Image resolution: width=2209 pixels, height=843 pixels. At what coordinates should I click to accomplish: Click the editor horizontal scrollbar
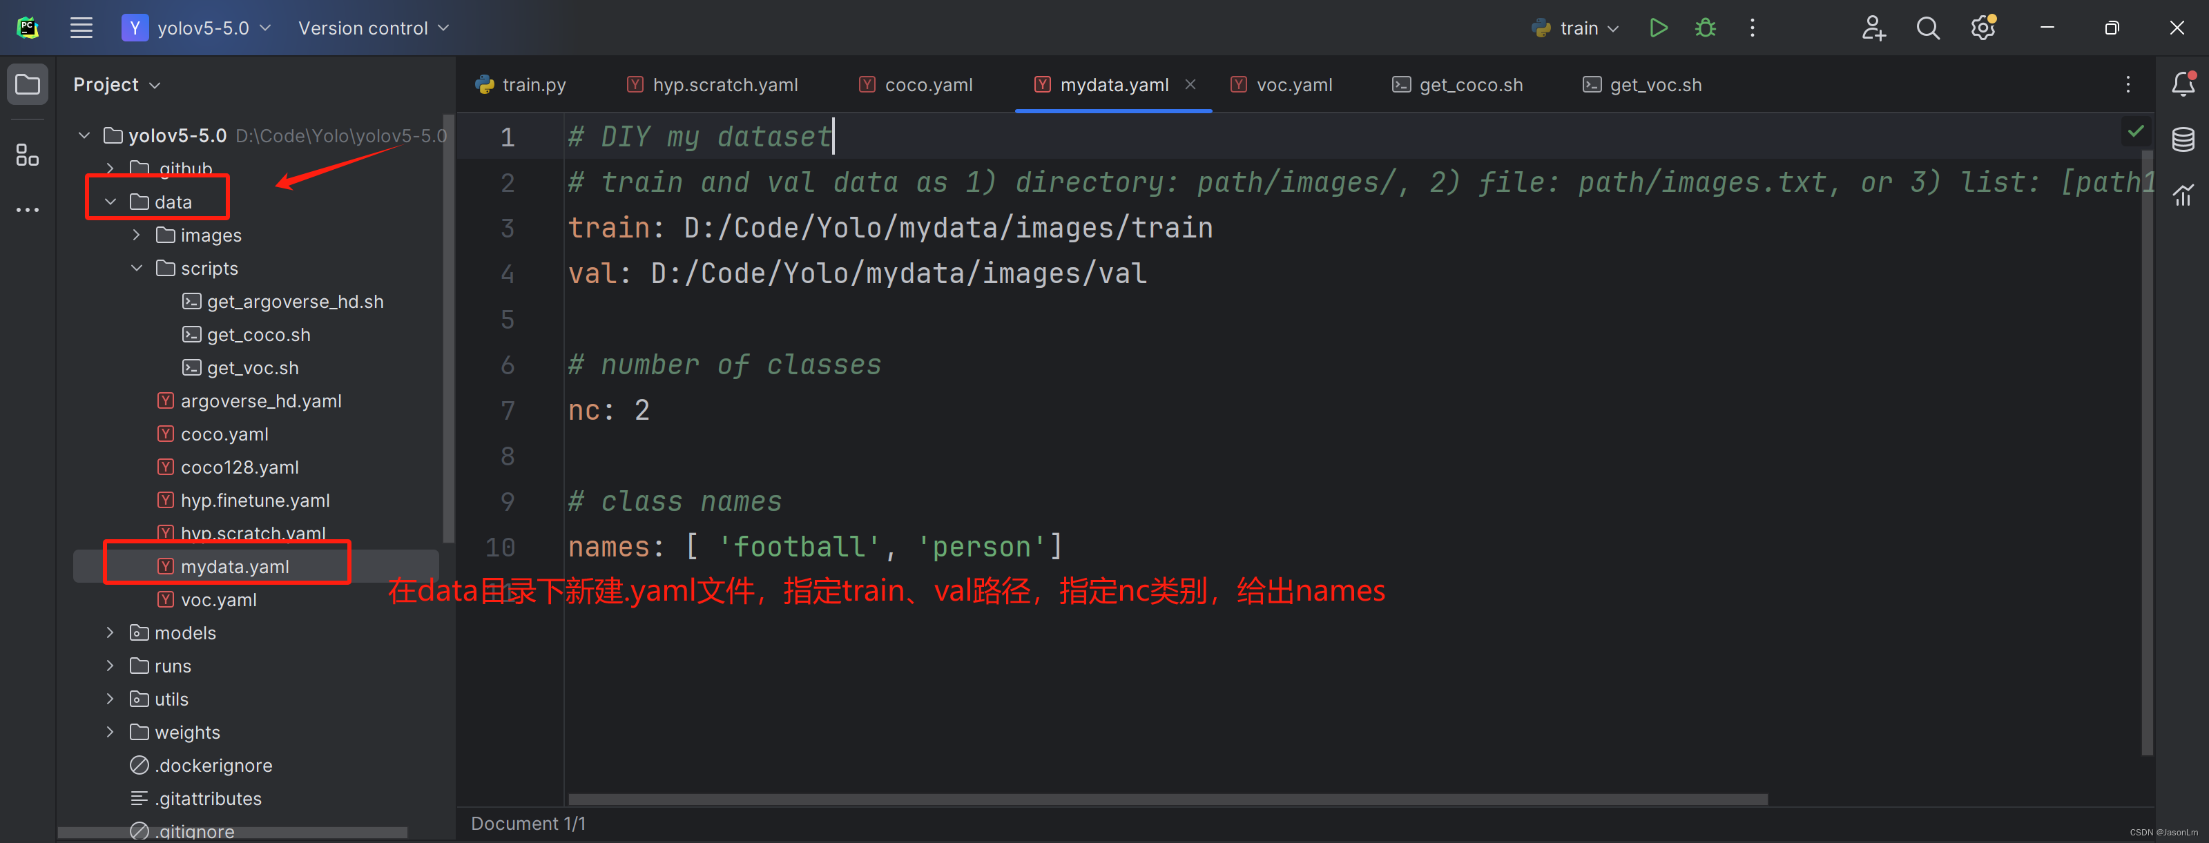pyautogui.click(x=1167, y=798)
